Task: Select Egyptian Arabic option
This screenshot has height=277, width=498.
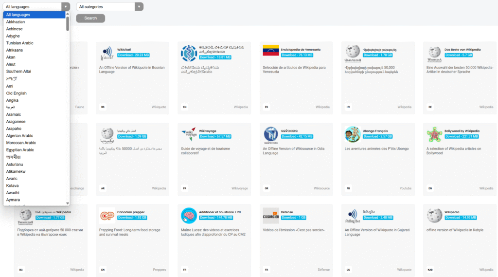Action: coord(35,150)
